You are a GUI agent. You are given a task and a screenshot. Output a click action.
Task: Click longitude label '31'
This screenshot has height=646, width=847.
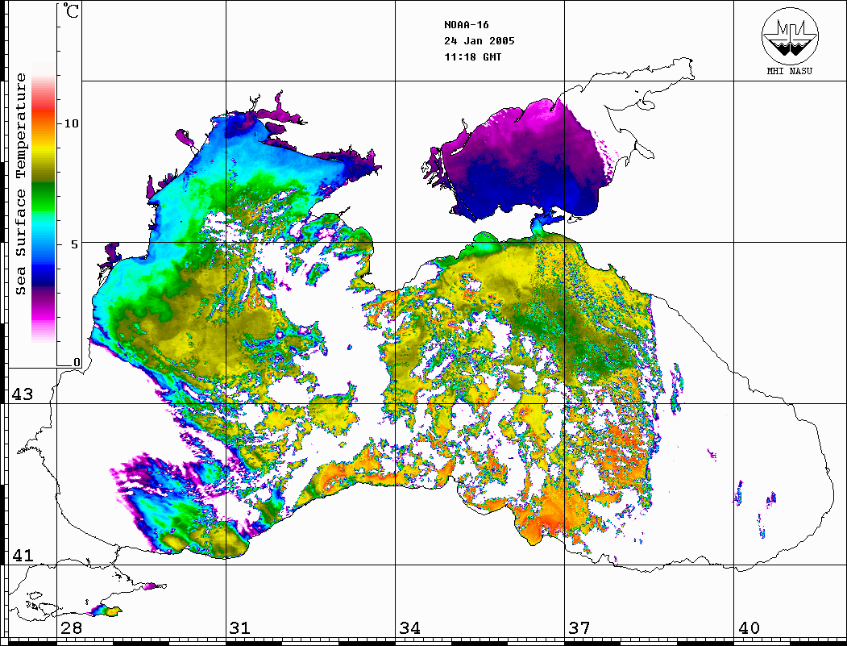[x=240, y=628]
